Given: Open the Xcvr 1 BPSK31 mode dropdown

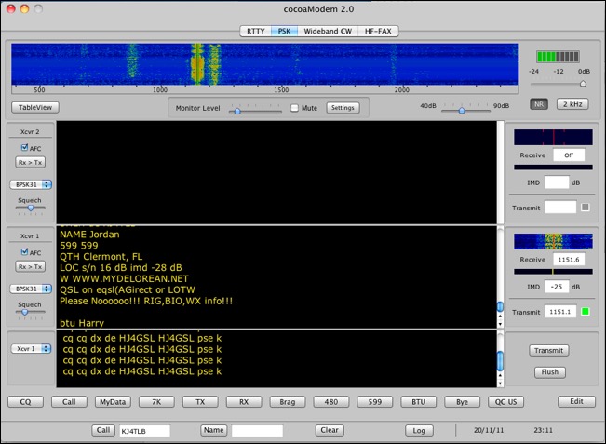Looking at the screenshot, I should 31,289.
